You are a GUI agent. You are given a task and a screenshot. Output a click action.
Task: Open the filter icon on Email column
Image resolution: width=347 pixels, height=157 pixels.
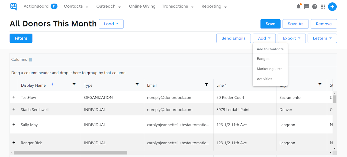coord(207,85)
